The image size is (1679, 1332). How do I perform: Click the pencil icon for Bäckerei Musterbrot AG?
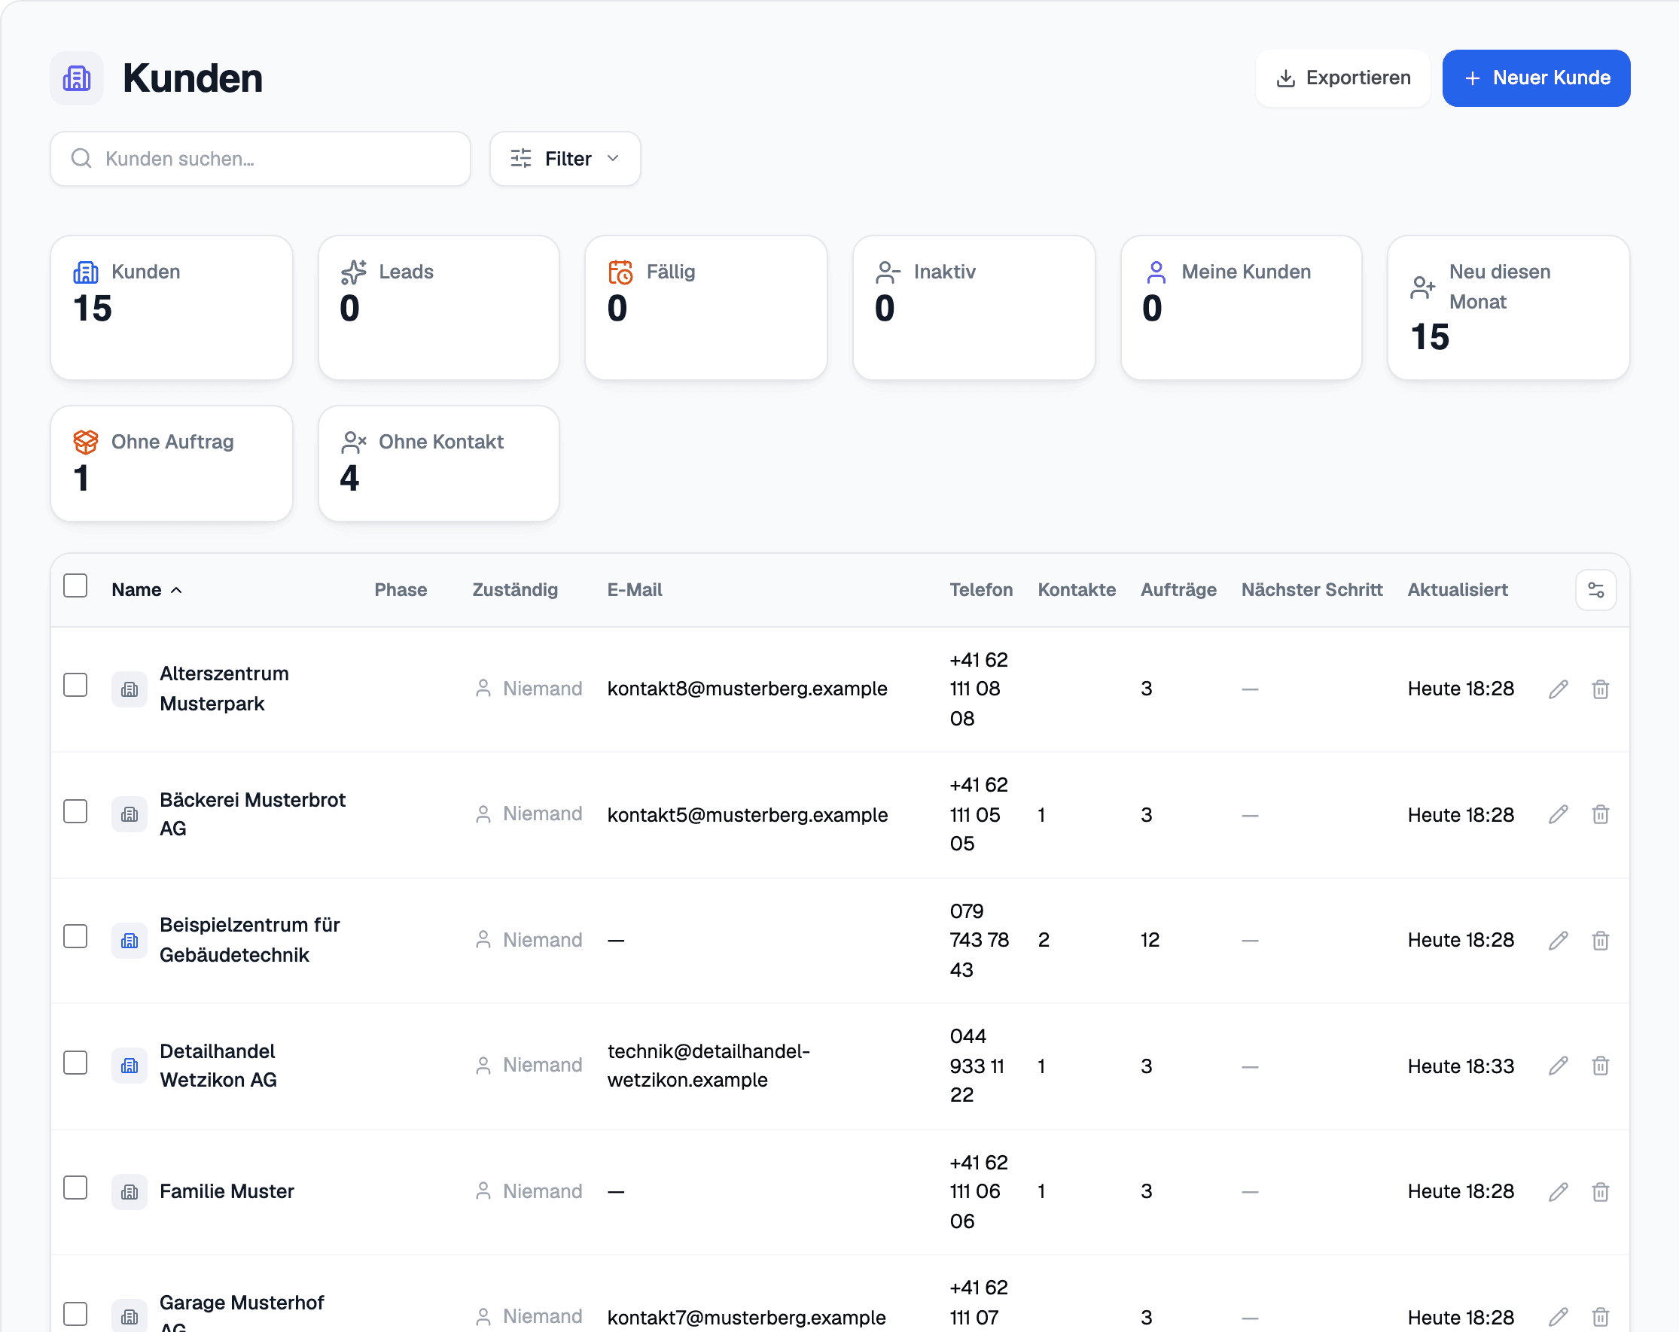(x=1559, y=814)
